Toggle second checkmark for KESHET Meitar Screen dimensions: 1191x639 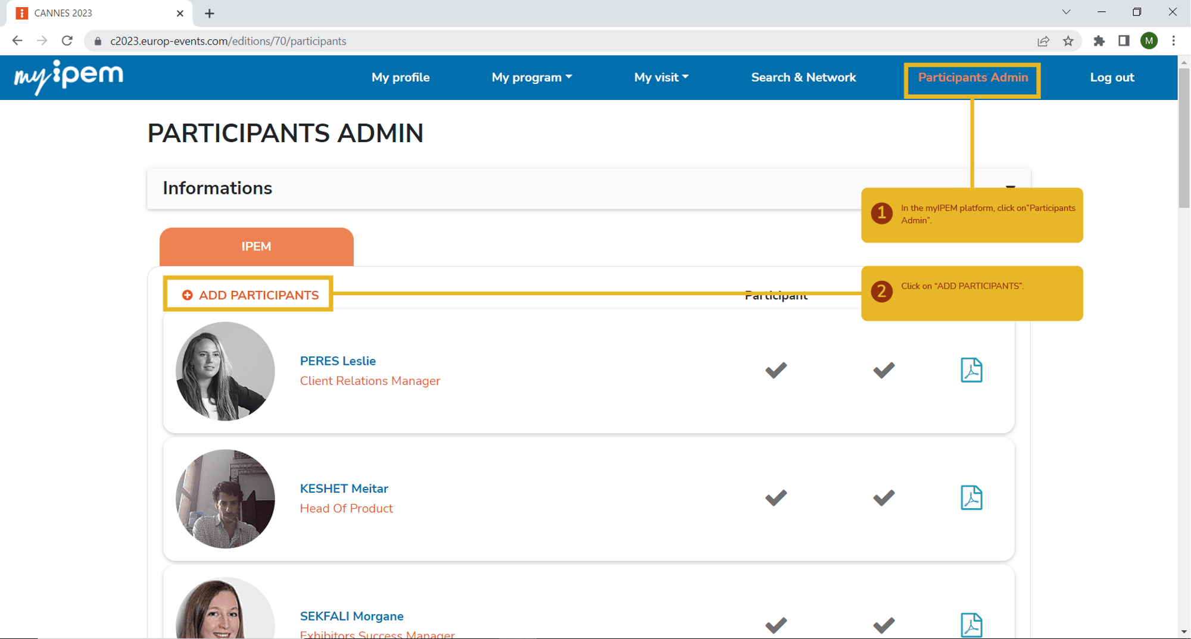(884, 497)
